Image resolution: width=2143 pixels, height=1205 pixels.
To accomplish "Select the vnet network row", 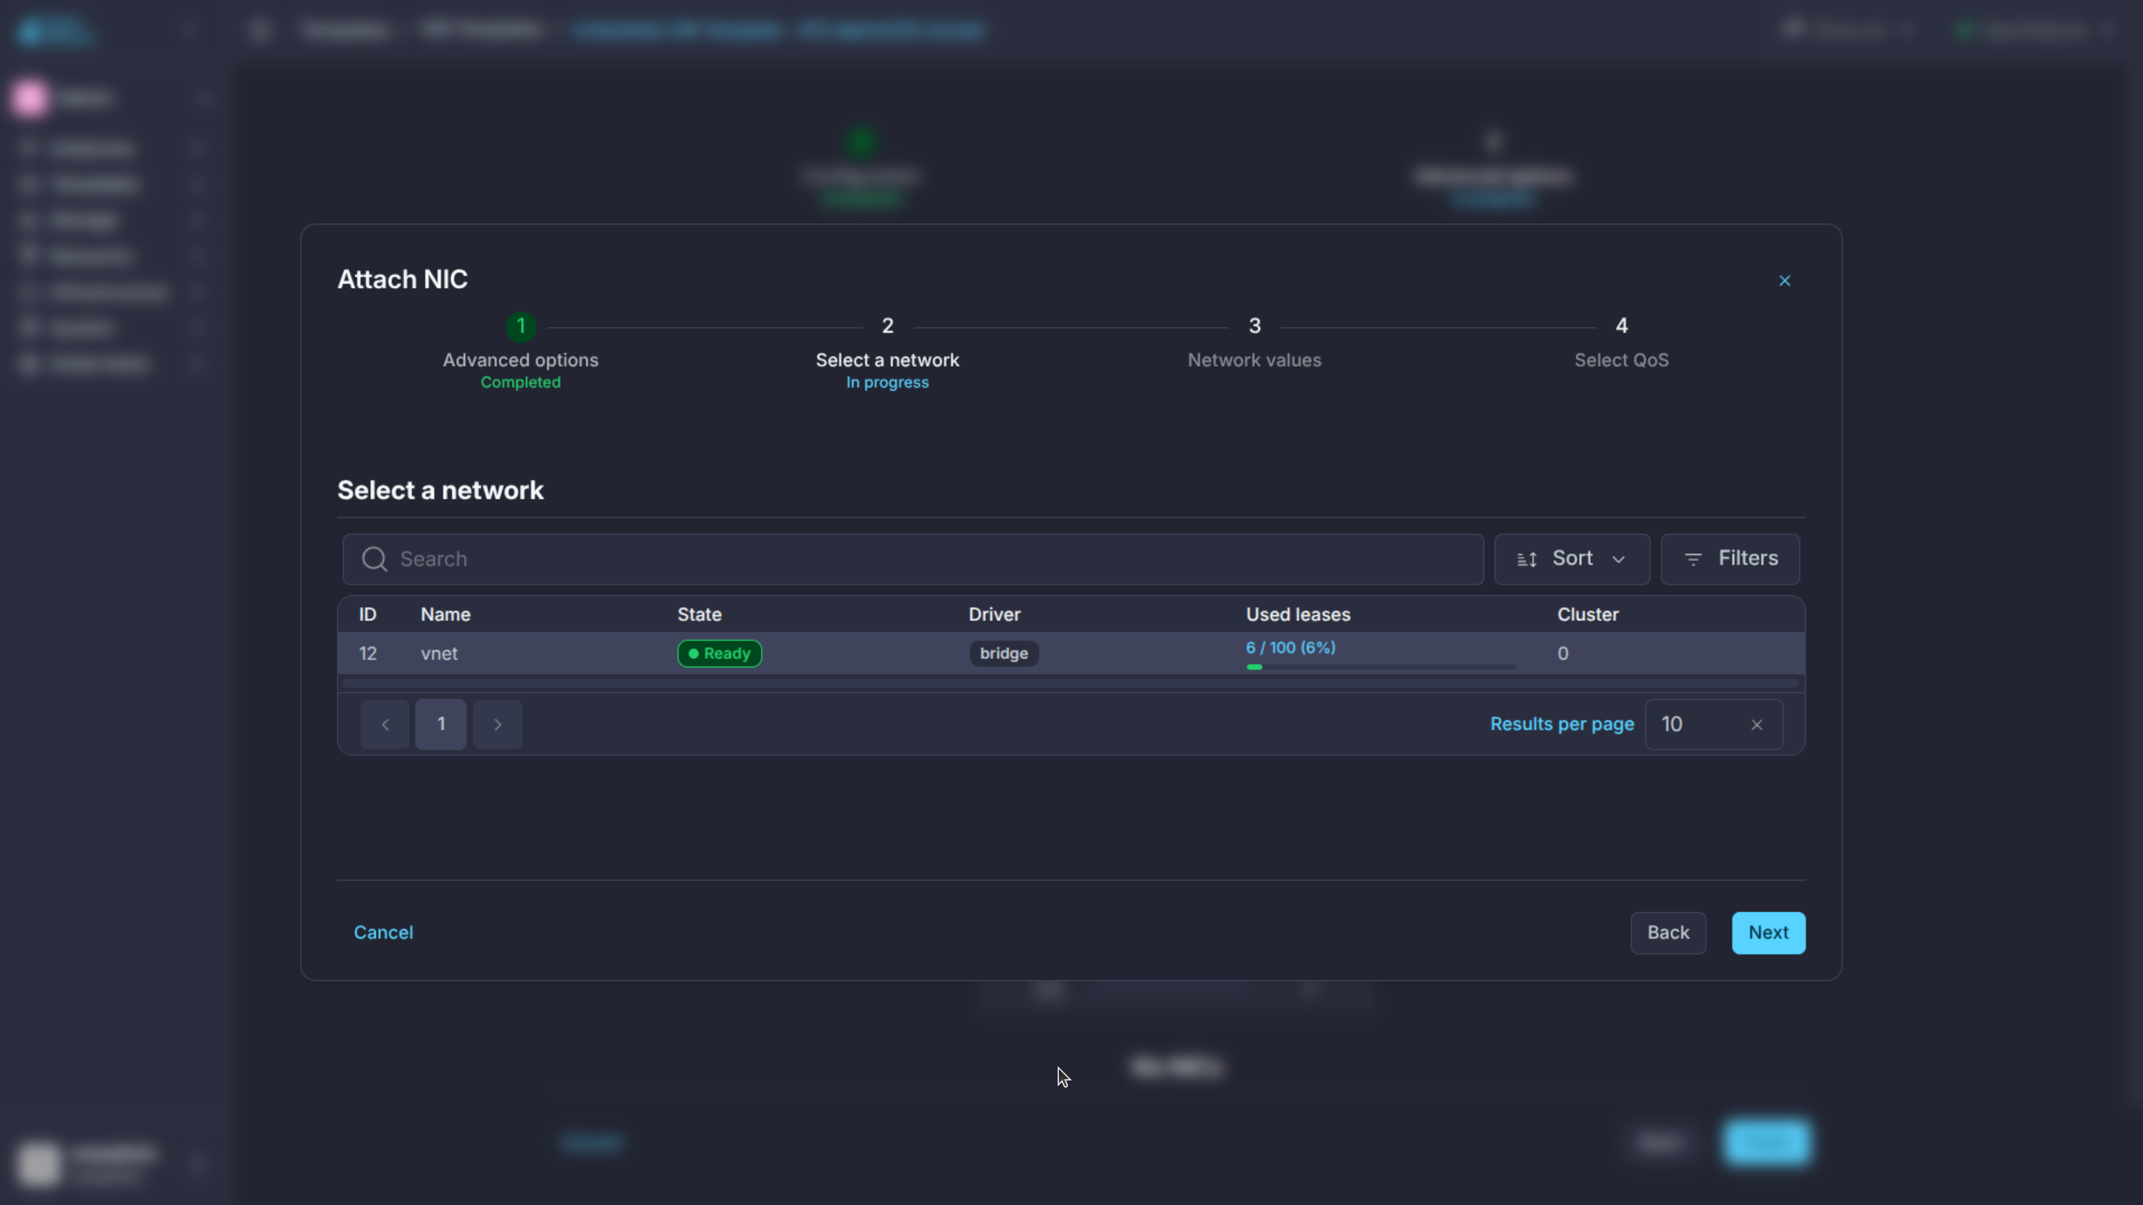I will tap(1071, 653).
